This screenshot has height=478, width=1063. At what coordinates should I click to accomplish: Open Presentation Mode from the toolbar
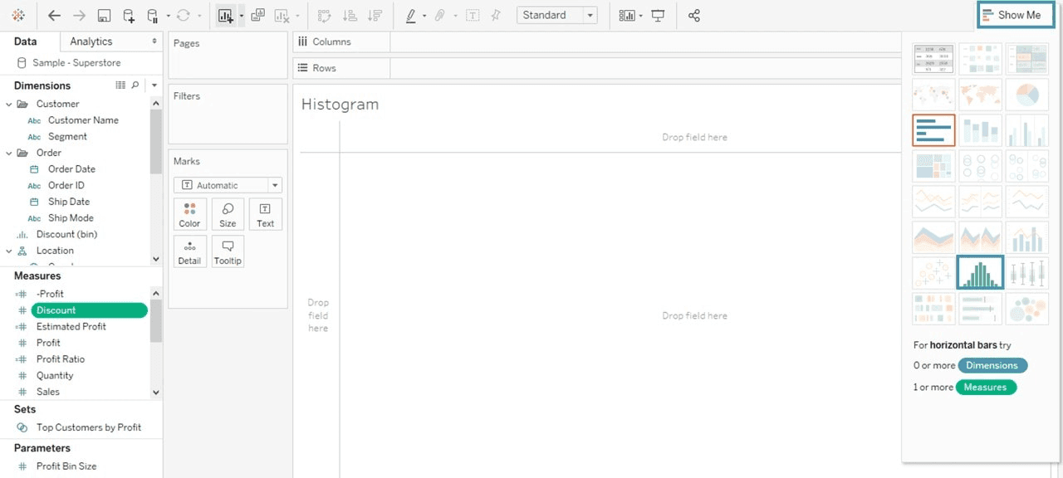(658, 16)
